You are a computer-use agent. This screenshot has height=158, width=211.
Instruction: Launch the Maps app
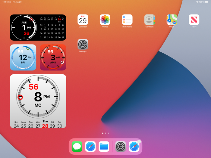coord(172,20)
